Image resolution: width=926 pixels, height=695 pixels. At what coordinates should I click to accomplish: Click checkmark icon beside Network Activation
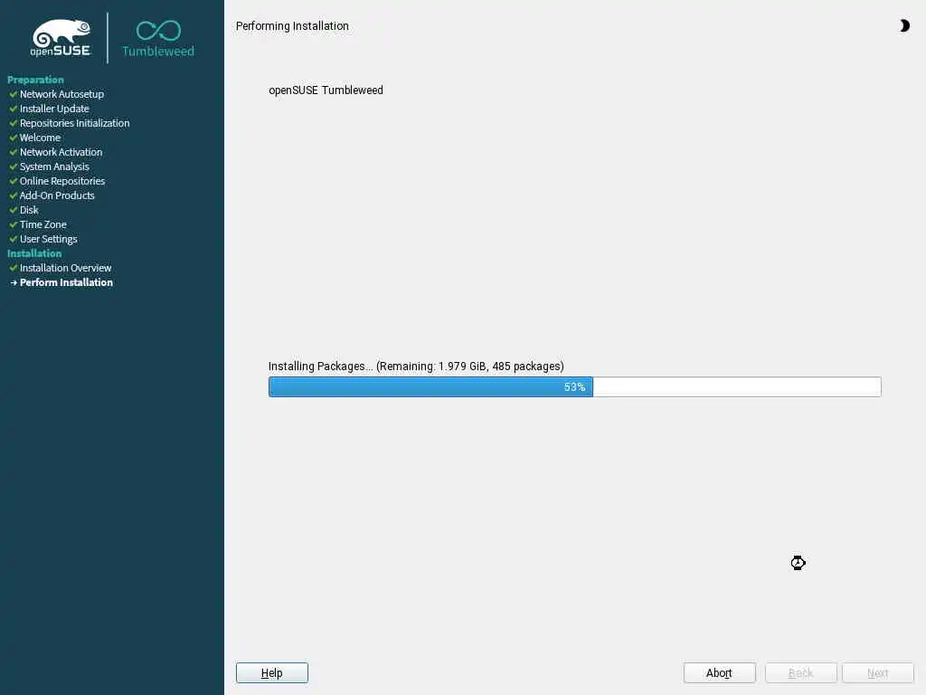(13, 152)
